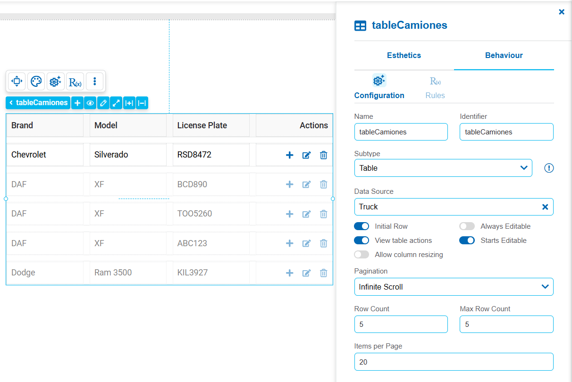
Task: Switch to the Esthetics tab
Action: pos(404,55)
